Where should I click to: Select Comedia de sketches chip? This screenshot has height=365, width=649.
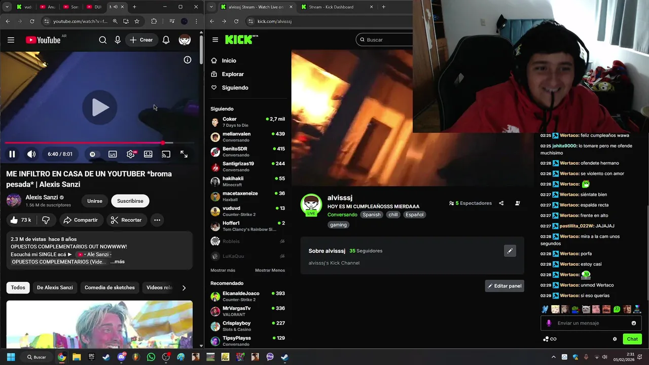[x=110, y=287]
